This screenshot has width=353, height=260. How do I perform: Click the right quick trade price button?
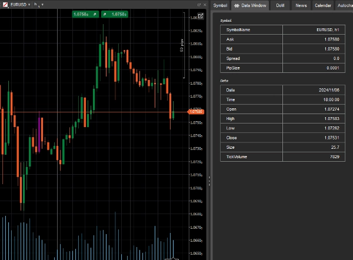(115, 14)
